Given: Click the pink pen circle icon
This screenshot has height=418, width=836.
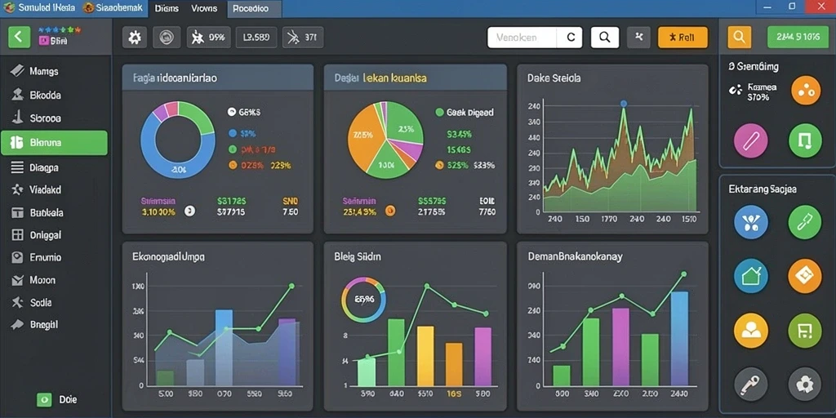Looking at the screenshot, I should 751,140.
